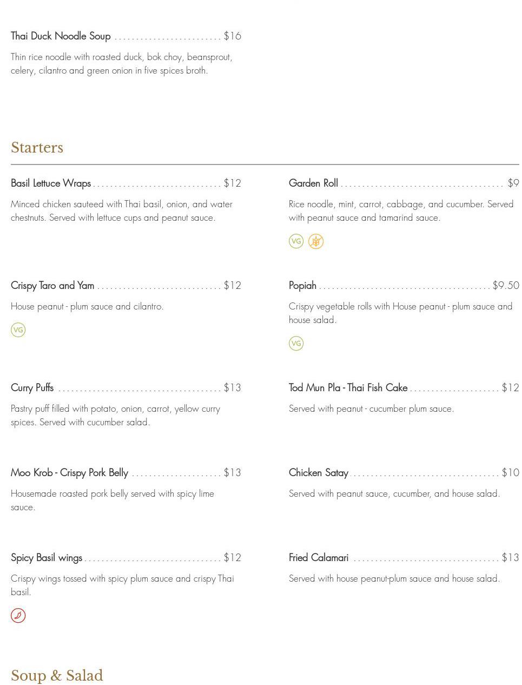Select the Popiah dish name

point(302,286)
